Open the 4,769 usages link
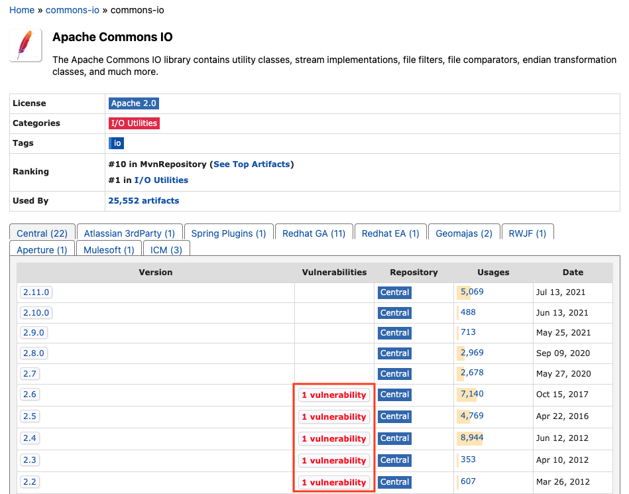The image size is (629, 494). point(472,415)
